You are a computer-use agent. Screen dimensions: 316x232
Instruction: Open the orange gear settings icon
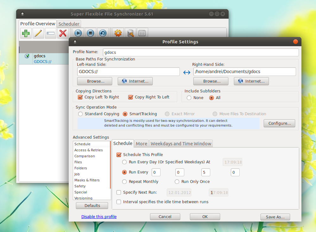[118, 33]
